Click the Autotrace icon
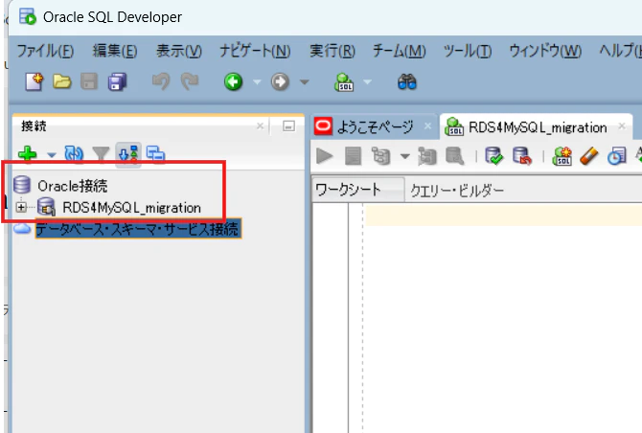 427,156
